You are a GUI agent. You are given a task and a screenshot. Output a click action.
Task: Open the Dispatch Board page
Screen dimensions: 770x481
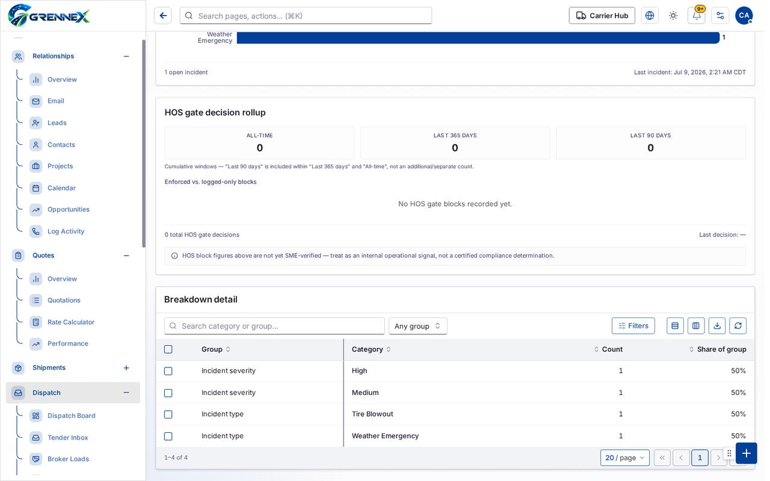tap(72, 416)
